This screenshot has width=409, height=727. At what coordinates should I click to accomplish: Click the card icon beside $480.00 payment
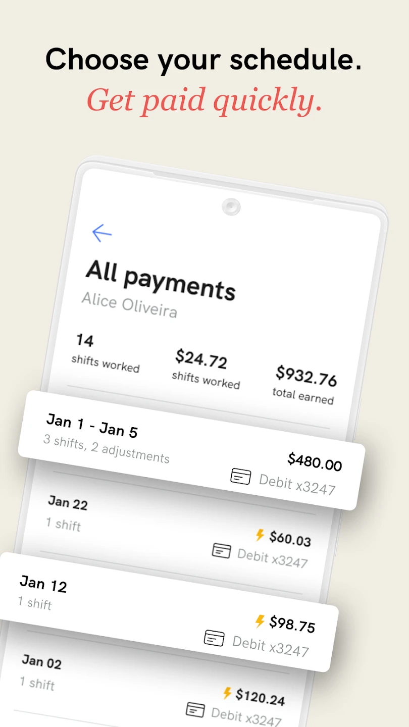coord(240,476)
